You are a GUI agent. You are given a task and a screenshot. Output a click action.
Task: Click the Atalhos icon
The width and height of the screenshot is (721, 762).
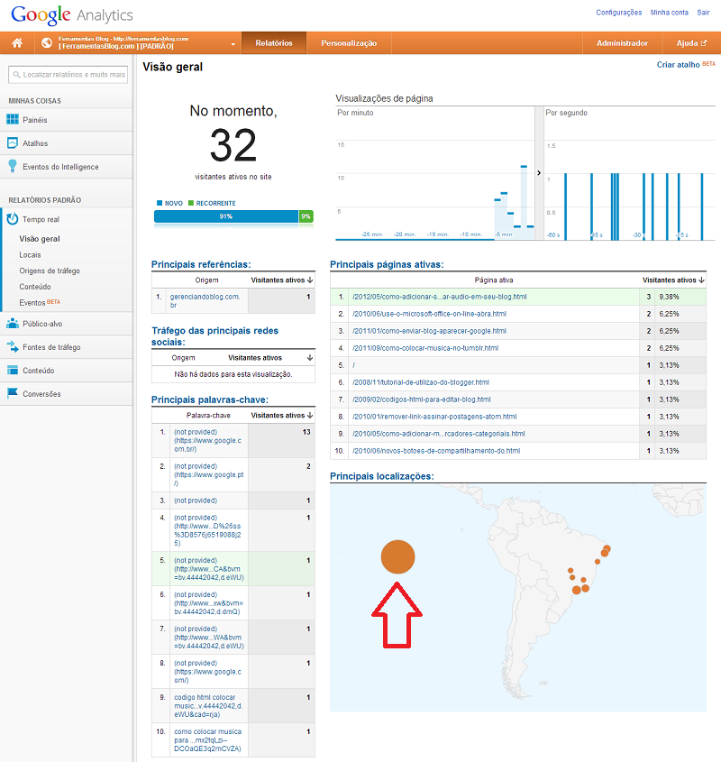coord(13,142)
